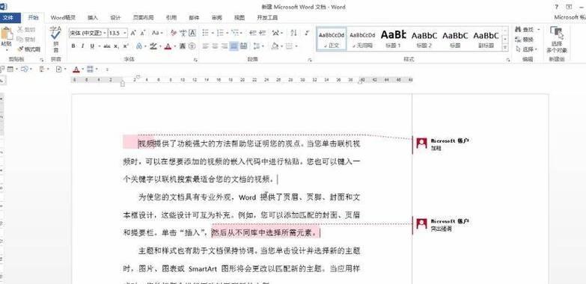
Task: Open the Bullets list dropdown
Action: coord(212,33)
